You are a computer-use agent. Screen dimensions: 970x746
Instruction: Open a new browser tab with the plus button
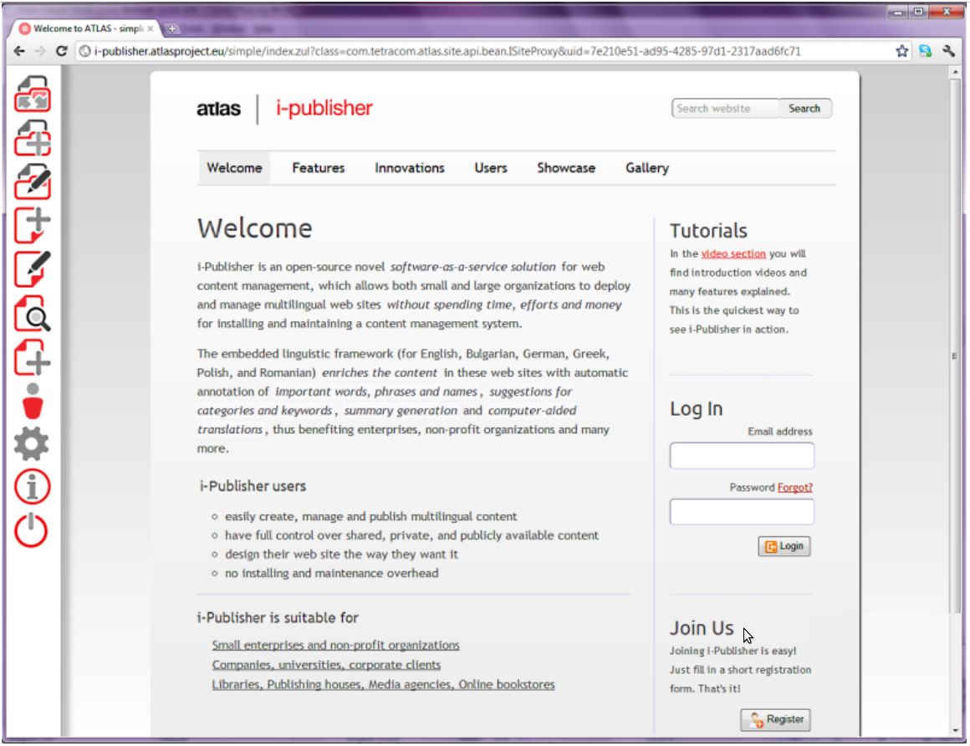pos(172,28)
